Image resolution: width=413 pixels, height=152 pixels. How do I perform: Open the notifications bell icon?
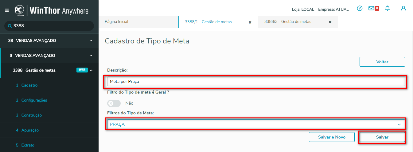pyautogui.click(x=388, y=9)
